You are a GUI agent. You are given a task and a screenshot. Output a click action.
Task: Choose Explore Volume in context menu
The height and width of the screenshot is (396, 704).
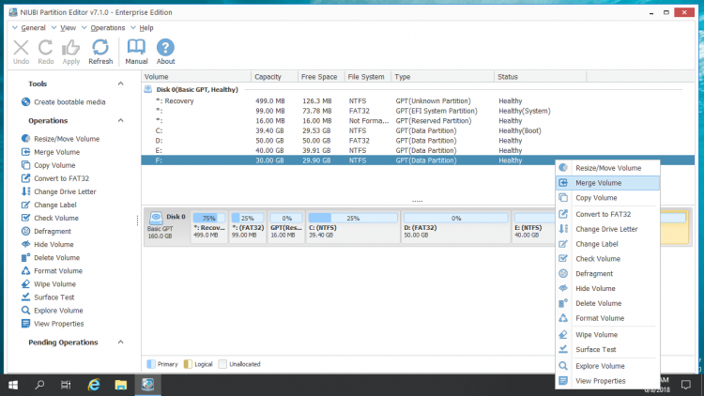[x=607, y=366]
